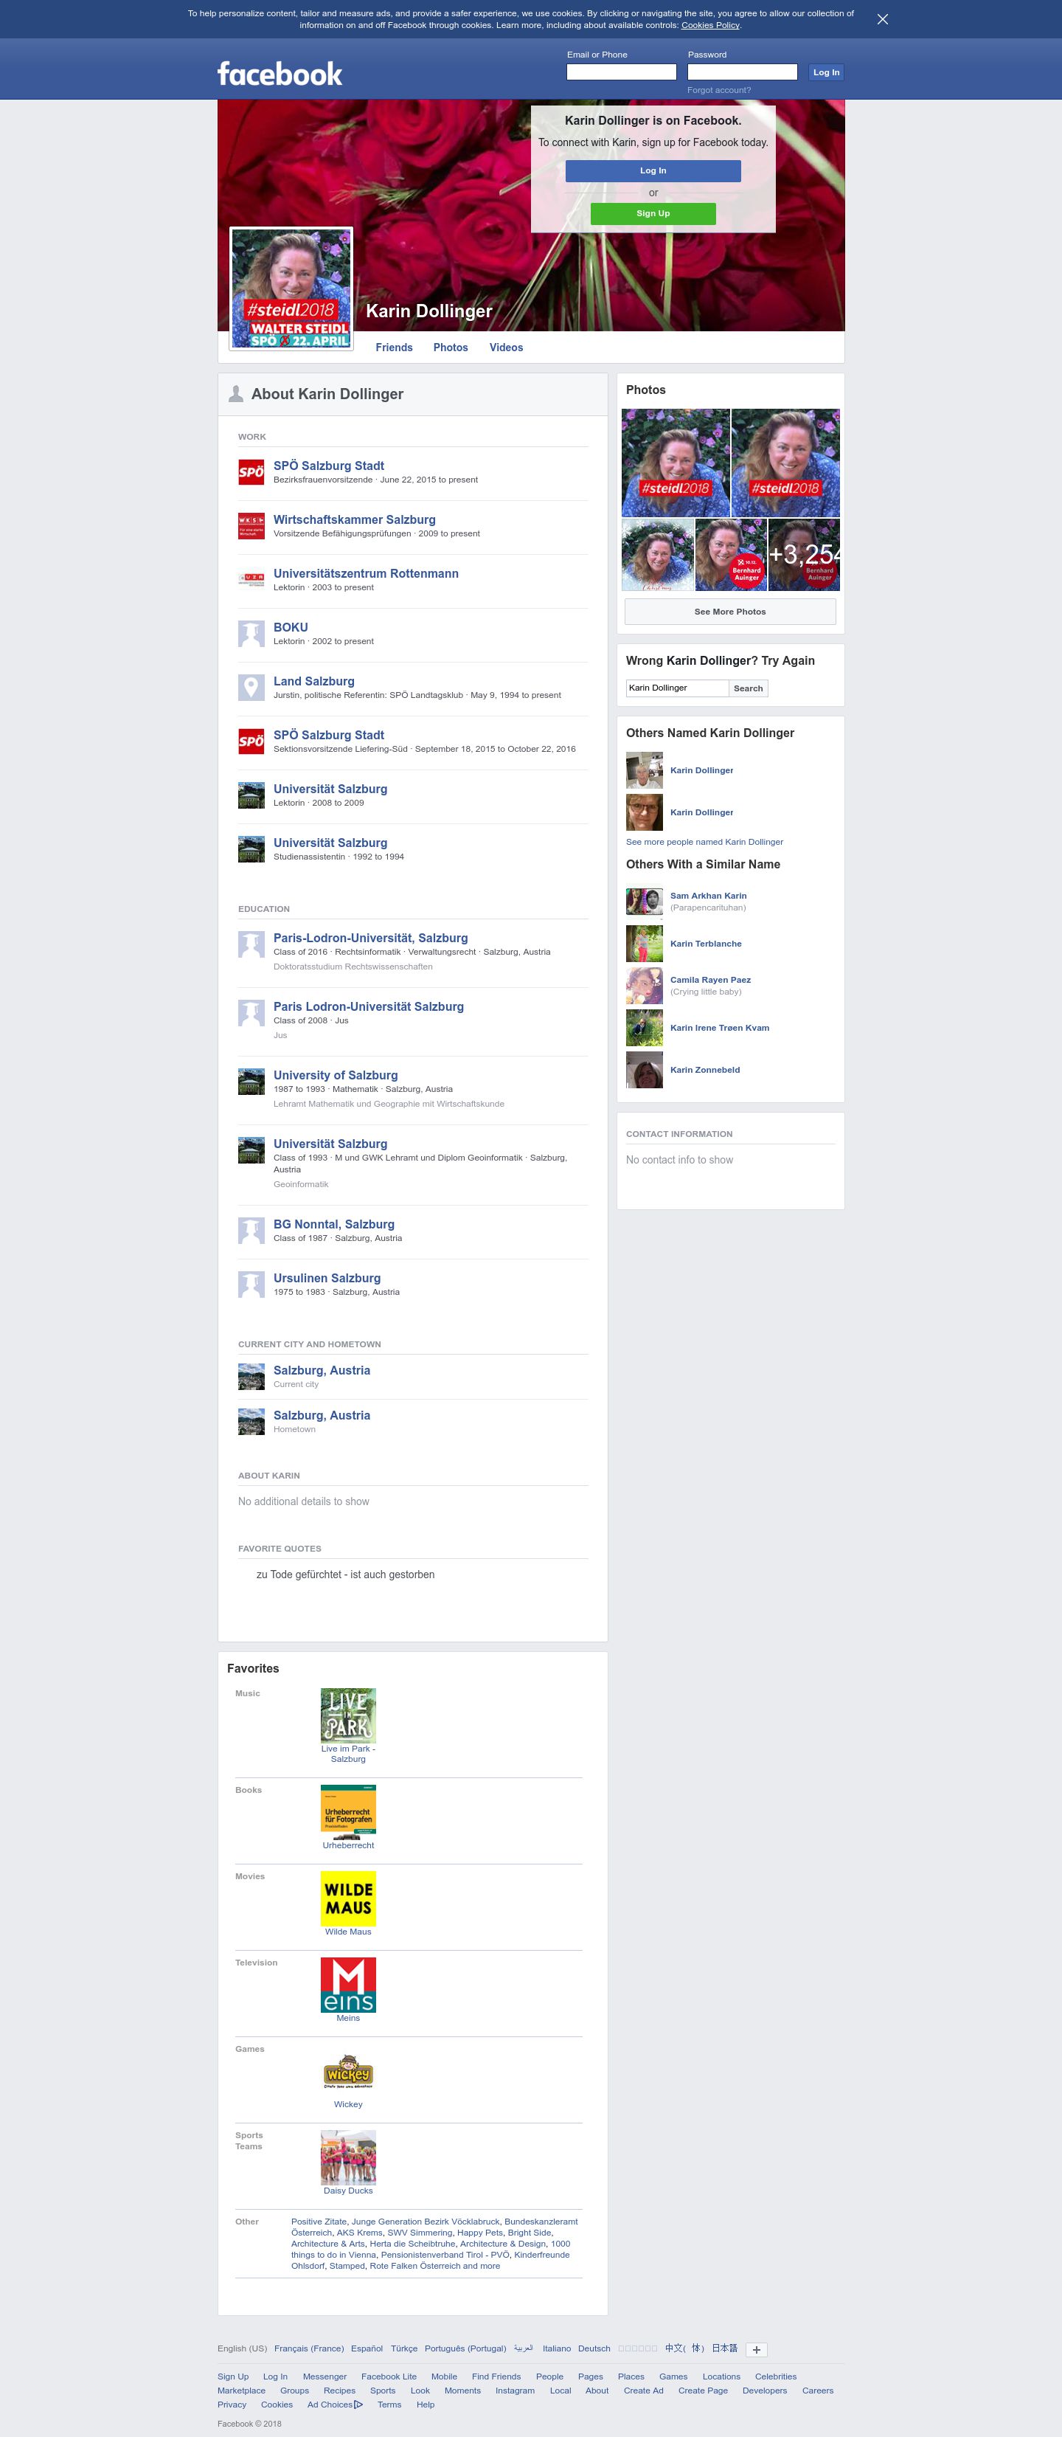The width and height of the screenshot is (1062, 2437).
Task: Open the Videos tab
Action: click(506, 348)
